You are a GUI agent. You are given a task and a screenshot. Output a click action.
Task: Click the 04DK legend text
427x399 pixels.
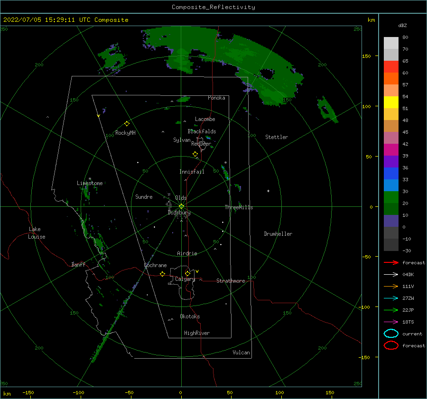408,275
